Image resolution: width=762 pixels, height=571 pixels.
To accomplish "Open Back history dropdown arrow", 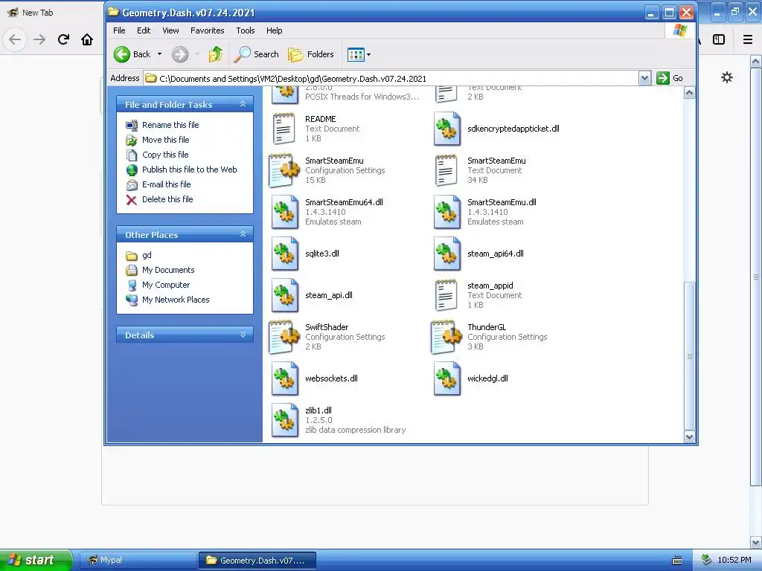I will pyautogui.click(x=159, y=54).
